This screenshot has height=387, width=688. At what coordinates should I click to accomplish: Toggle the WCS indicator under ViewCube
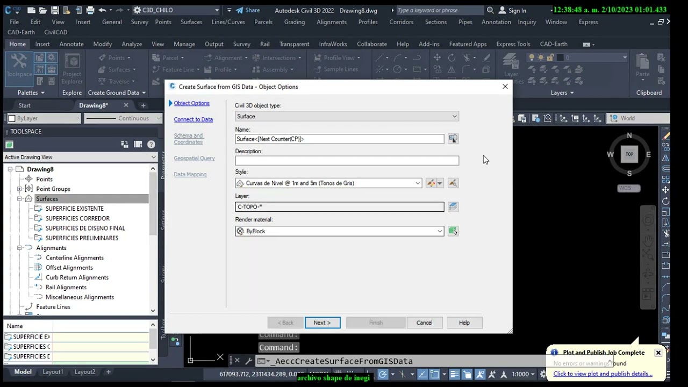[x=629, y=188]
